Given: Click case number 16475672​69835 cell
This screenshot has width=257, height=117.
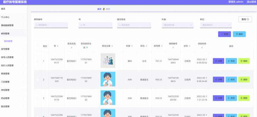Looking at the screenshot, I should pyautogui.click(x=173, y=79).
